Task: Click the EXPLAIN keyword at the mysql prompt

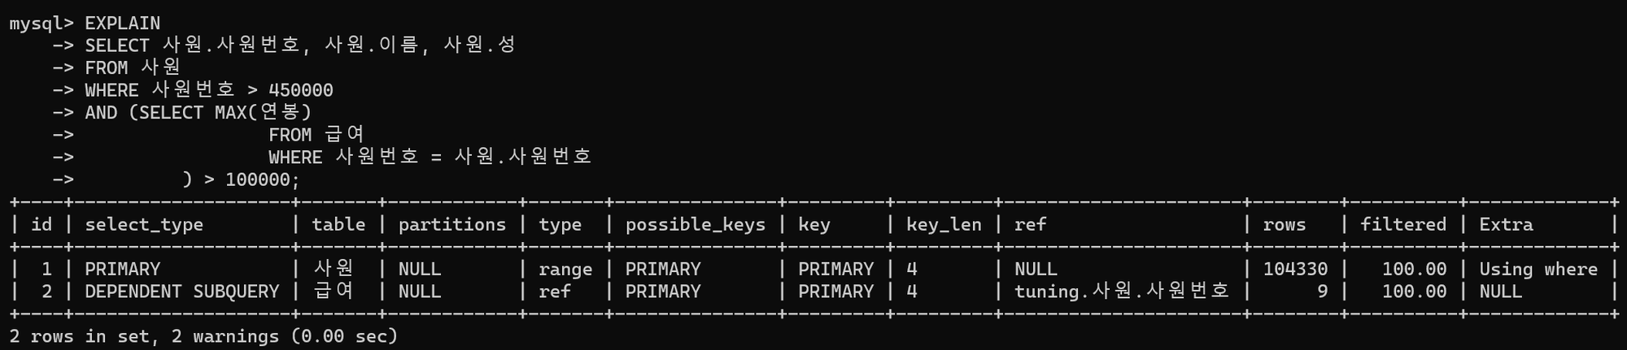Action: click(x=122, y=24)
